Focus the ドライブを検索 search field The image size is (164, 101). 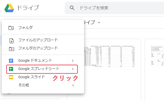tap(114, 8)
